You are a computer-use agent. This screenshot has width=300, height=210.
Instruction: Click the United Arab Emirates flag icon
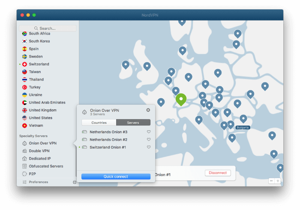point(24,102)
